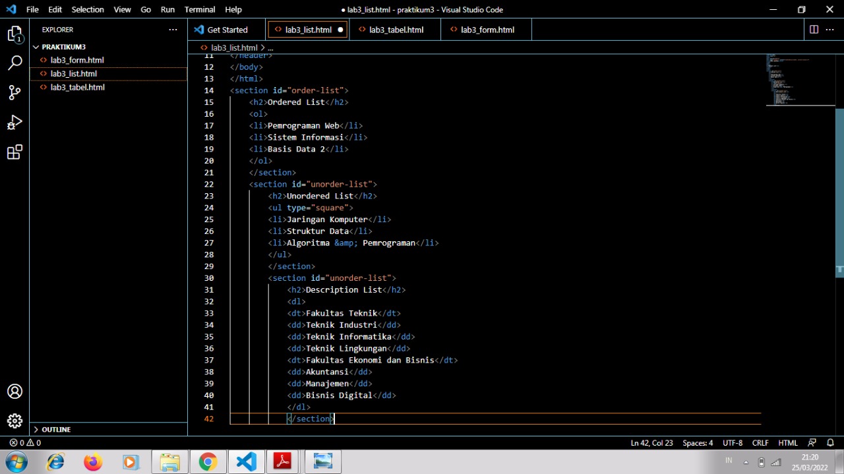
Task: Open the Terminal menu
Action: (199, 9)
